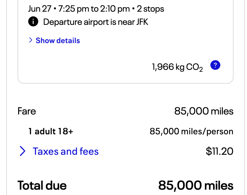Click the 2:10 pm arrival time

pos(115,9)
